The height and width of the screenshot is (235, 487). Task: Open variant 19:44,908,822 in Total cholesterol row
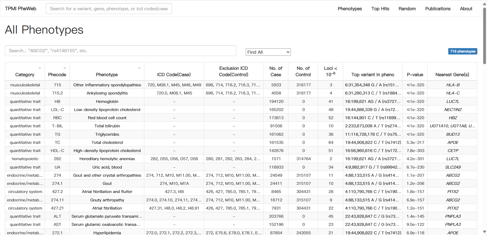click(x=373, y=142)
